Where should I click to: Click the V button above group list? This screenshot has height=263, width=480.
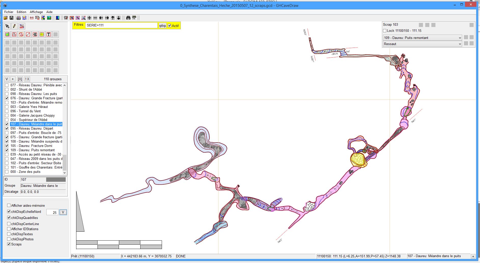tap(7, 79)
